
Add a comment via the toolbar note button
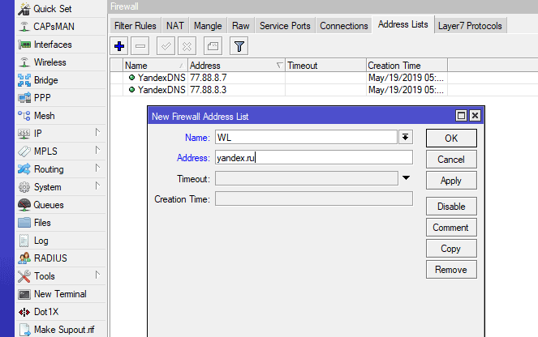(x=213, y=46)
